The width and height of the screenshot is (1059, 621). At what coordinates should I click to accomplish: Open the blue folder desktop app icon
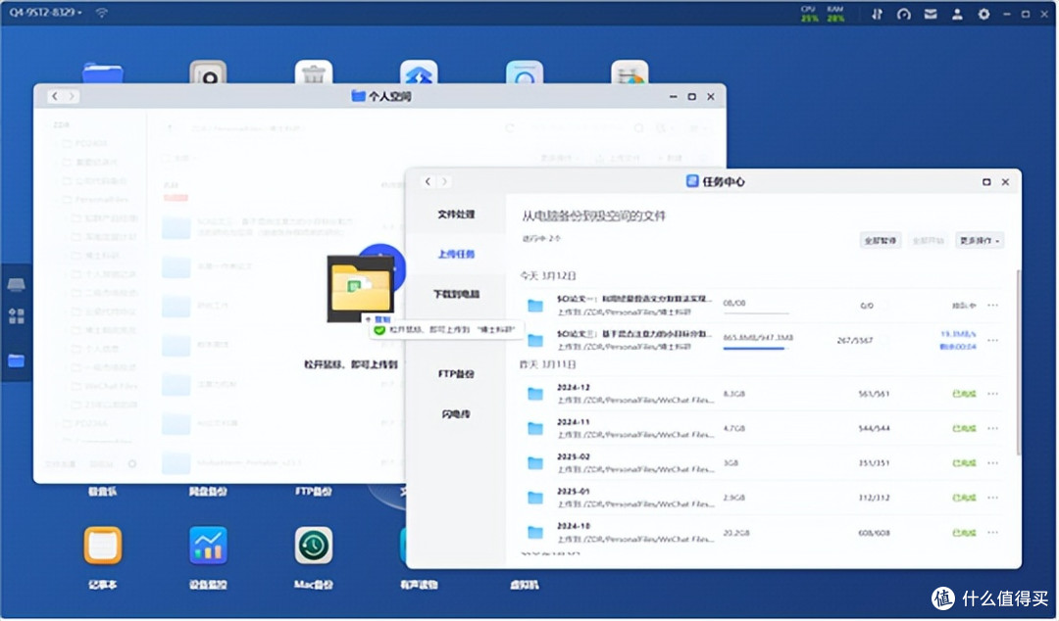pos(103,72)
